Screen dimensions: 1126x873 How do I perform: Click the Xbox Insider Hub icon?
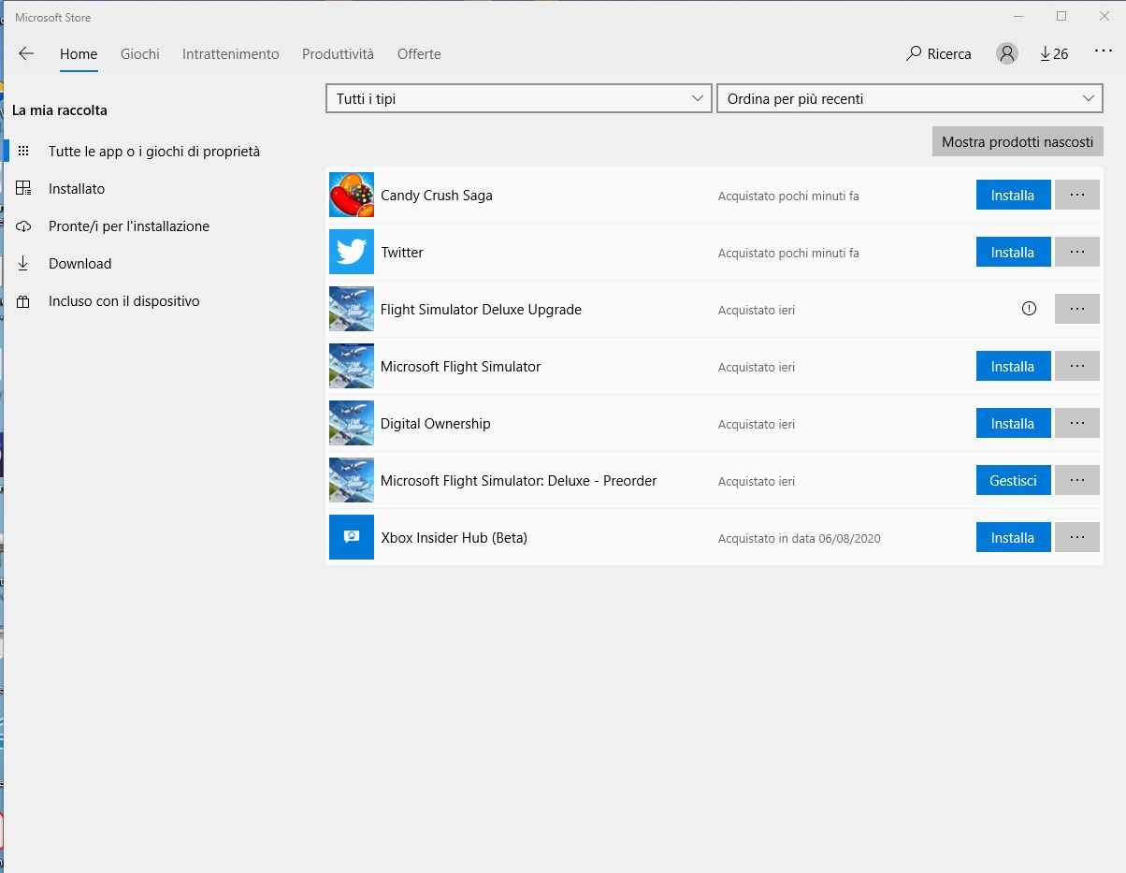tap(352, 538)
